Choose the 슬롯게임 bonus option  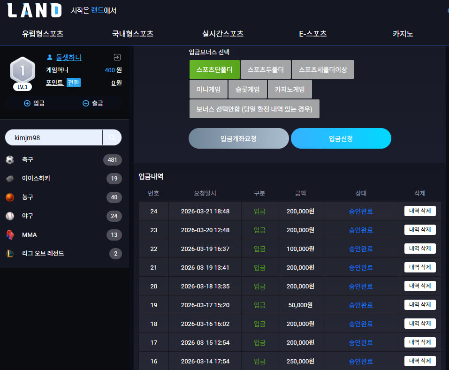pos(247,89)
